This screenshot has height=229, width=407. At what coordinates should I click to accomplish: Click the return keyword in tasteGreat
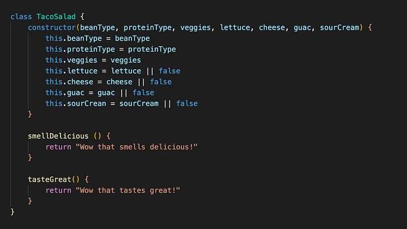coord(58,191)
